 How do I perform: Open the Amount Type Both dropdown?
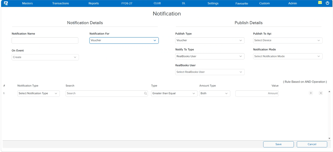(215, 93)
